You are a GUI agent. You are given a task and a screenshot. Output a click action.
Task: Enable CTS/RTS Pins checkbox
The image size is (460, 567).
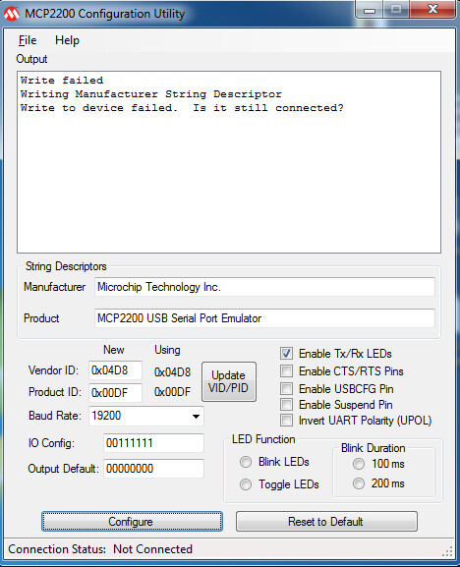tap(286, 371)
